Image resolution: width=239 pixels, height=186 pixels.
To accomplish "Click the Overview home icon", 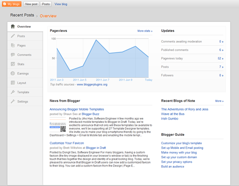I will (13, 26).
